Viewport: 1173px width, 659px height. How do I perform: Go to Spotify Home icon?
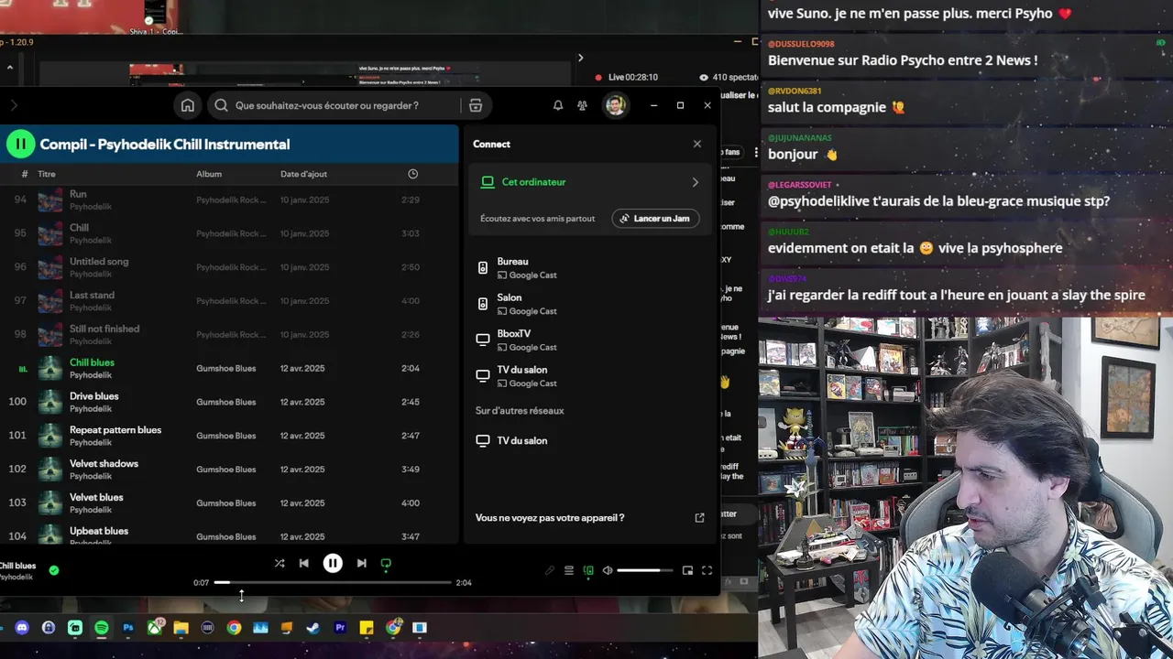coord(187,105)
